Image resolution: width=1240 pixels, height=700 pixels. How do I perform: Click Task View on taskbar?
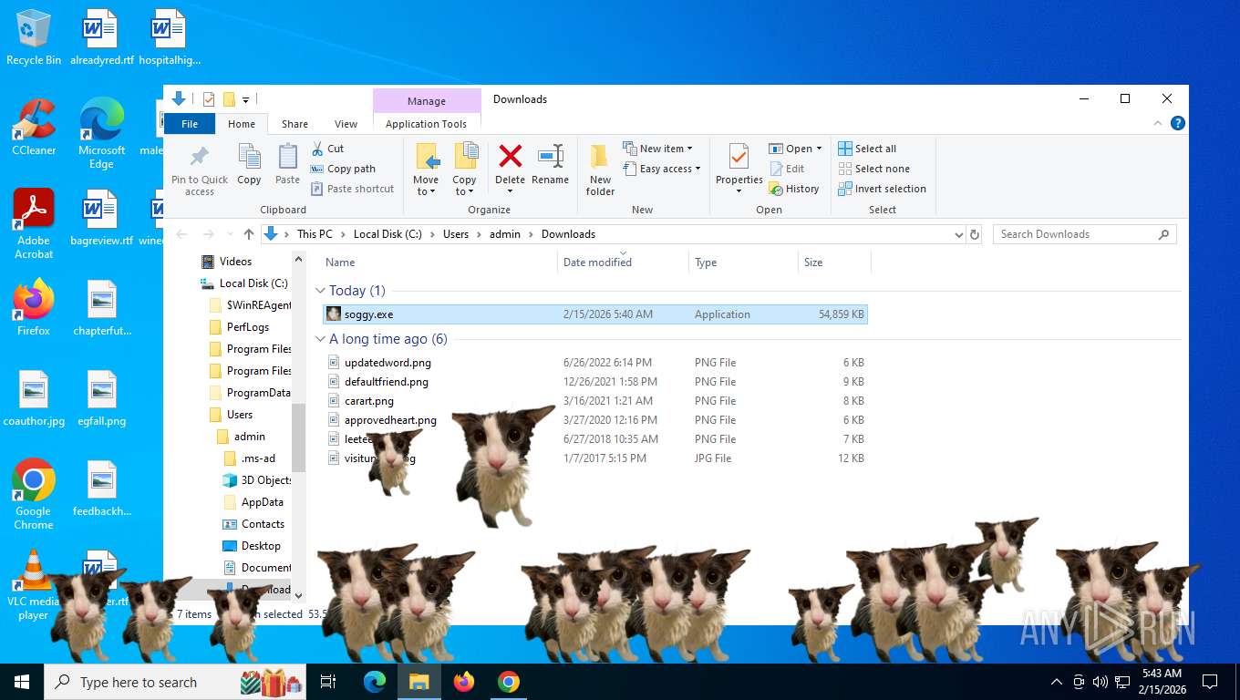[x=328, y=682]
